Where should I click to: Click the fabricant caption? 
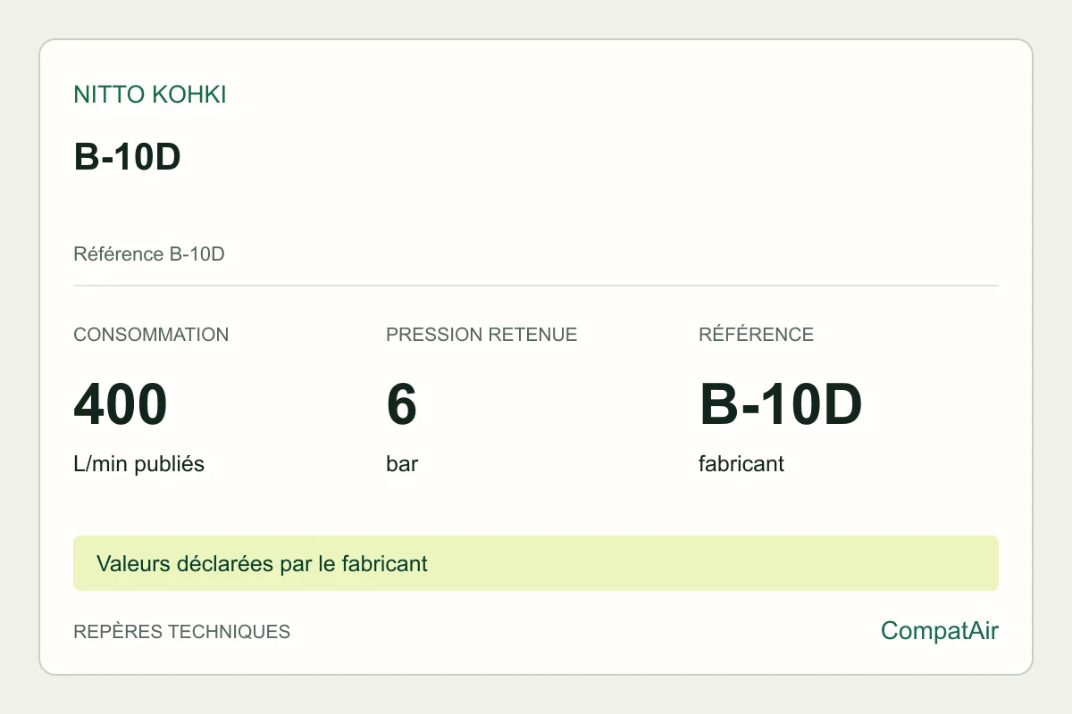pyautogui.click(x=741, y=464)
